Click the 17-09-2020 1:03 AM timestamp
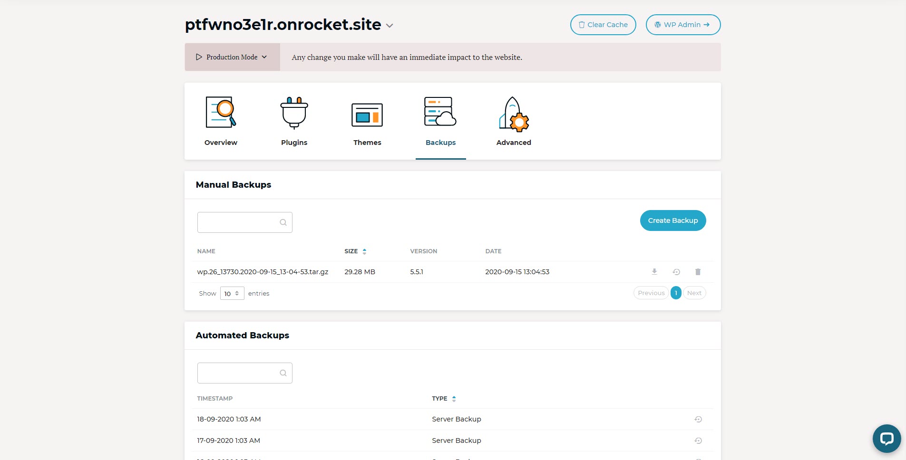The height and width of the screenshot is (460, 906). [228, 441]
